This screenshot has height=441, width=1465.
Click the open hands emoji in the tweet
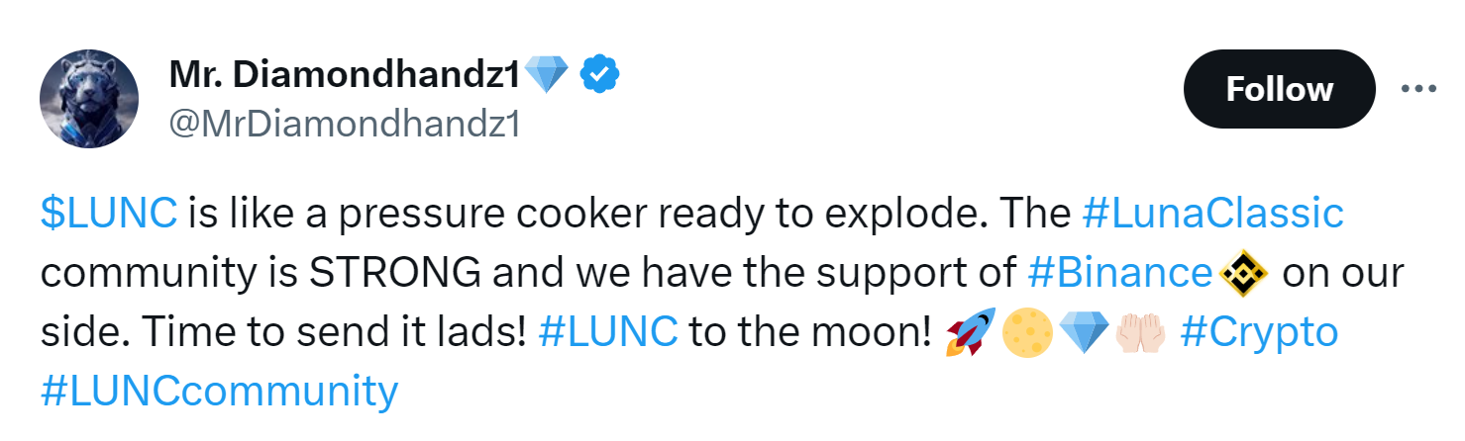tap(1136, 333)
